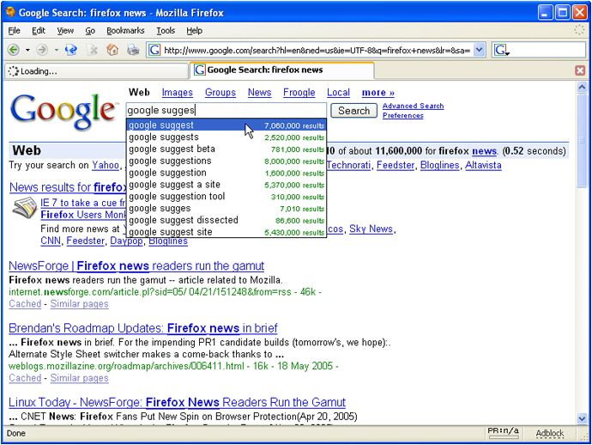Open 'Linux Today - NewsForge' result link
The width and height of the screenshot is (592, 445).
click(x=177, y=402)
